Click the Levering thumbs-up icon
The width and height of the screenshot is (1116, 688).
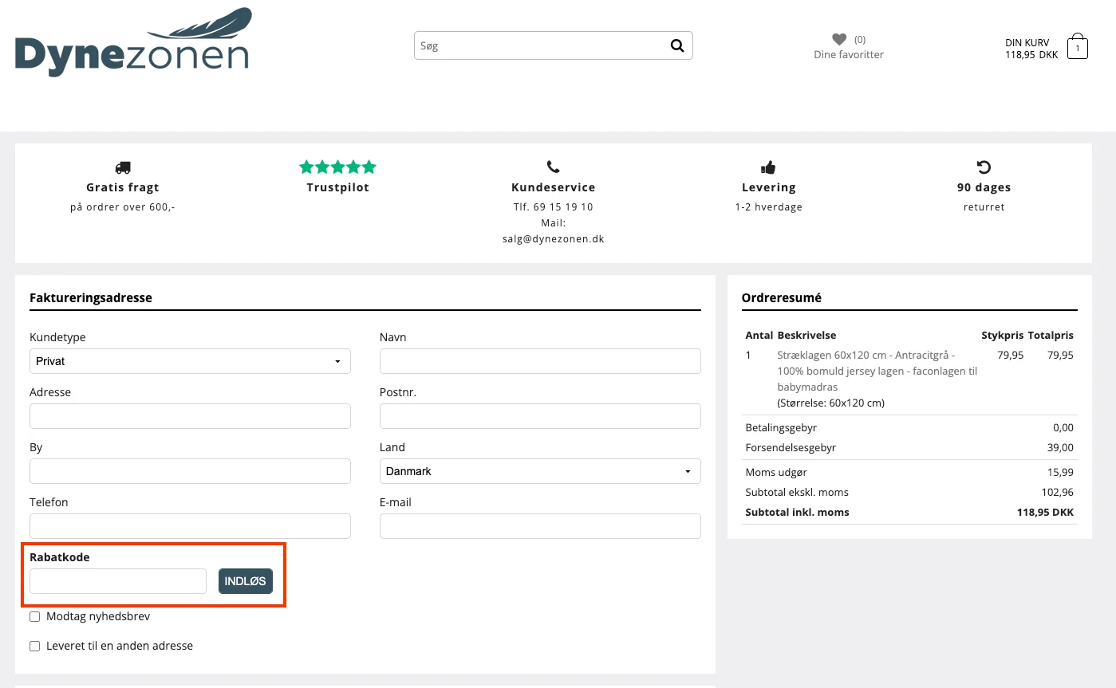[768, 167]
